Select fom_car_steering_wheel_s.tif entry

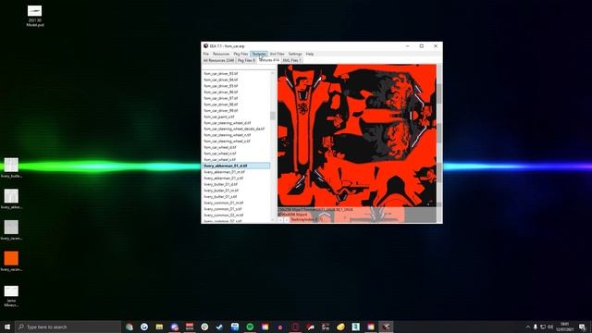click(x=236, y=142)
